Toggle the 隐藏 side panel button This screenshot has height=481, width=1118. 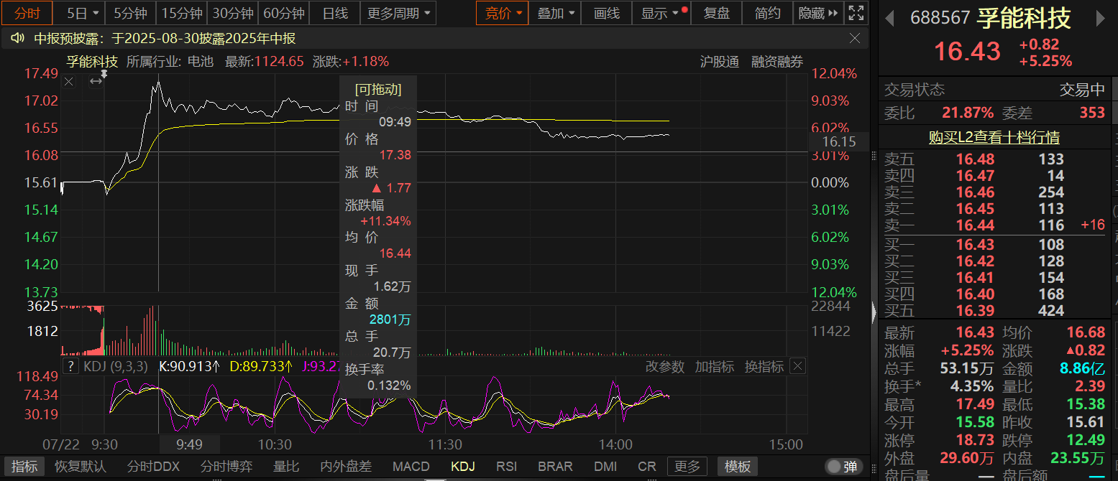tap(818, 13)
